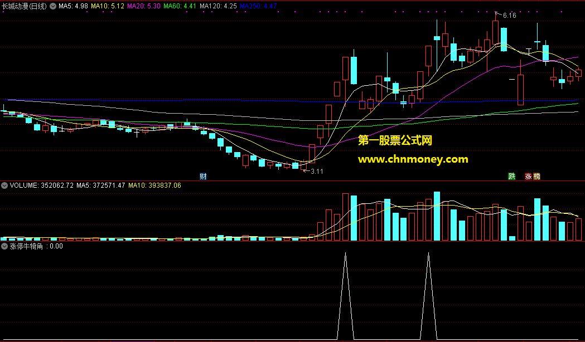Select the 长城动漫(日线) chart title
The height and width of the screenshot is (342, 585).
(24, 6)
